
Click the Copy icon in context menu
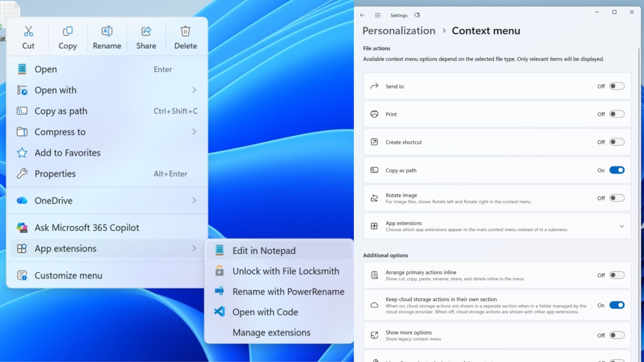coord(67,31)
